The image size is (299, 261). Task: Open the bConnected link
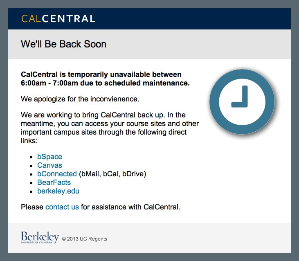pyautogui.click(x=57, y=174)
